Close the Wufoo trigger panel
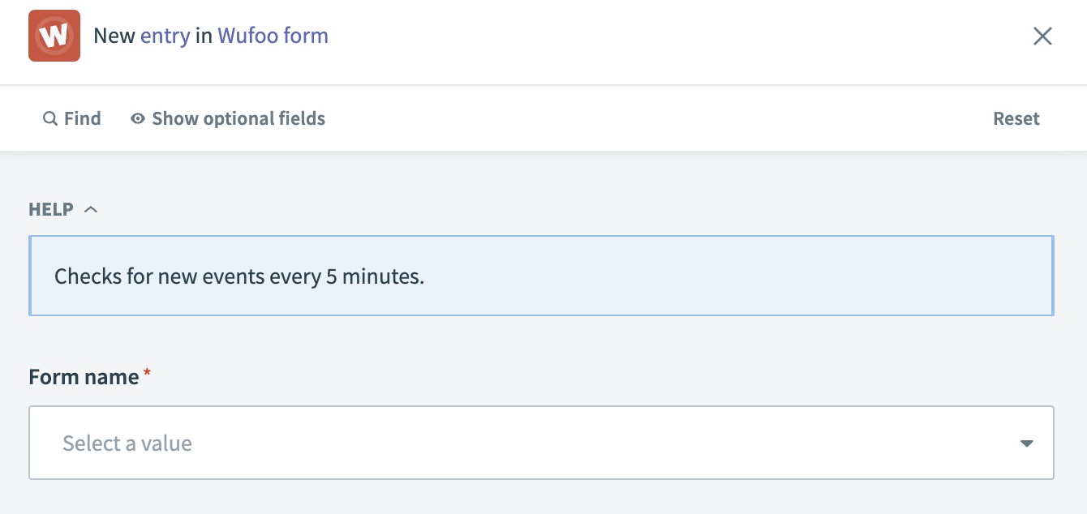Viewport: 1087px width, 514px height. [x=1042, y=36]
